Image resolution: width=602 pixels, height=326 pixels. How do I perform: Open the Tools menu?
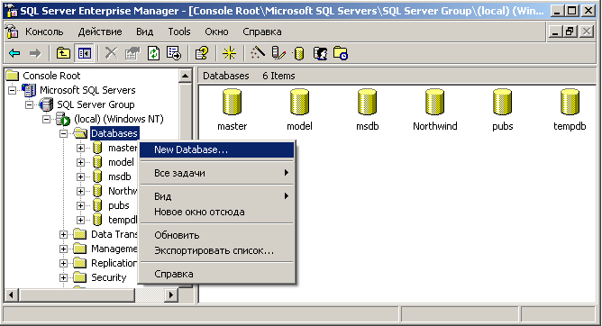click(x=179, y=32)
